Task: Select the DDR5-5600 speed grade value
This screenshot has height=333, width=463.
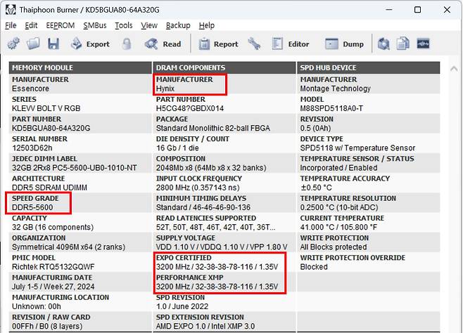Action: click(34, 207)
